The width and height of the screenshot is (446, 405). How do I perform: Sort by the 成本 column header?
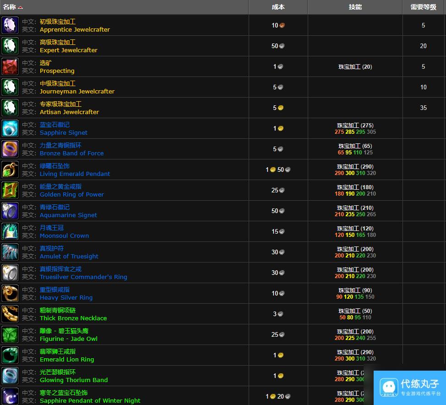click(278, 7)
